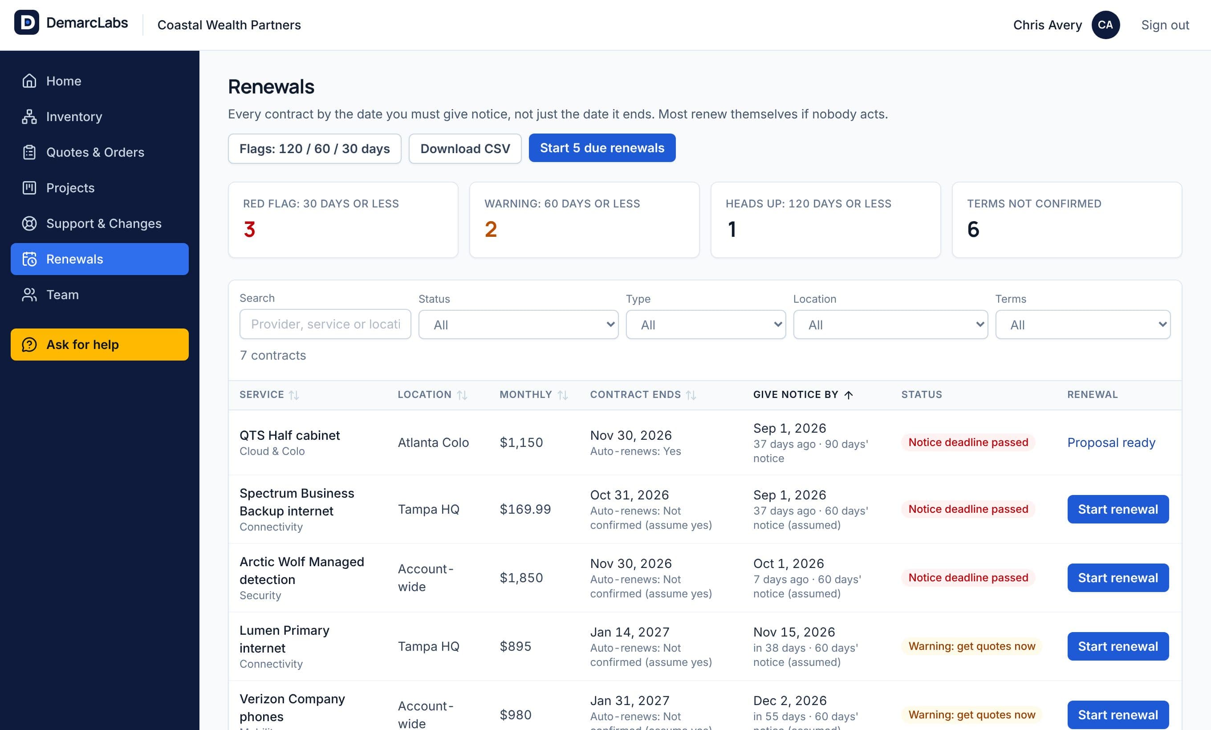Click the Red Flag 30 days card
1211x730 pixels.
coord(343,220)
